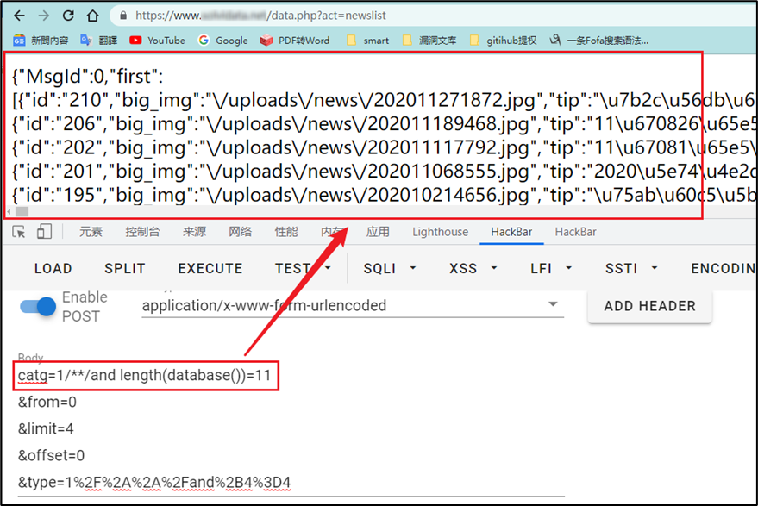Switch to the 应用 DevTools tab
Screen dimensions: 758x506
(378, 232)
